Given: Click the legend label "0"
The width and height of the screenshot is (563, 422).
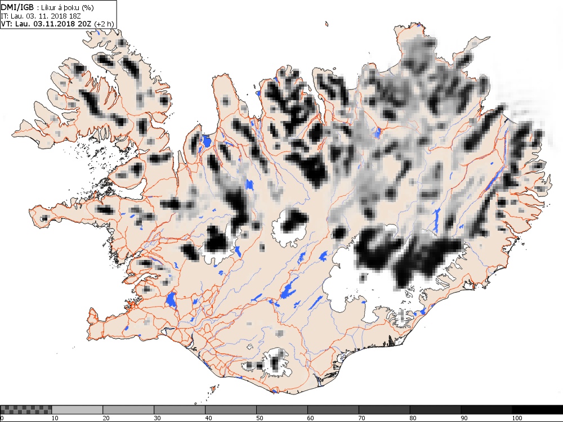Looking at the screenshot, I should point(2,418).
